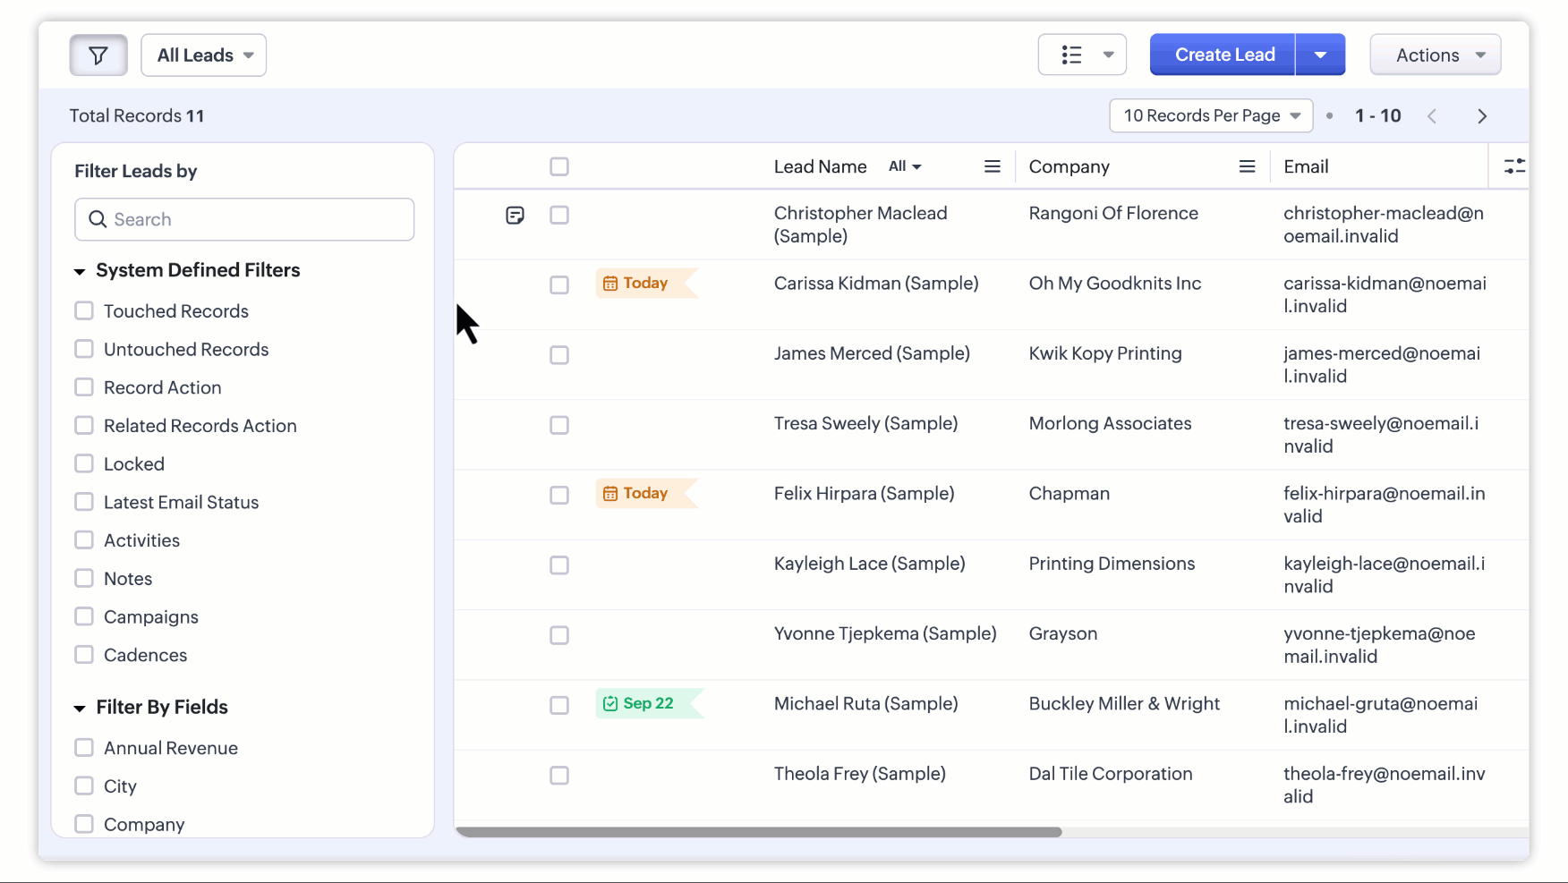The image size is (1568, 883).
Task: Enable the Touched Records filter
Action: [84, 310]
